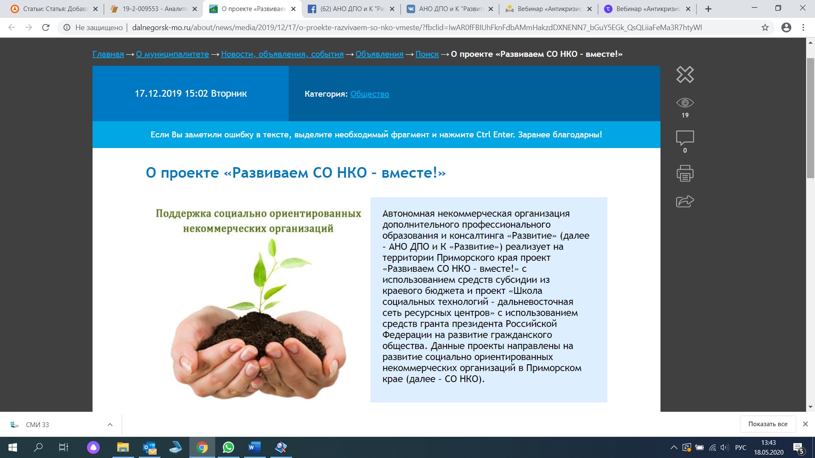The image size is (815, 458).
Task: Expand СМИ 33 download options chevron
Action: point(110,424)
